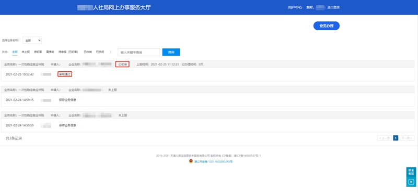
Task: Click the 已初审 status of first record
Action: point(122,64)
